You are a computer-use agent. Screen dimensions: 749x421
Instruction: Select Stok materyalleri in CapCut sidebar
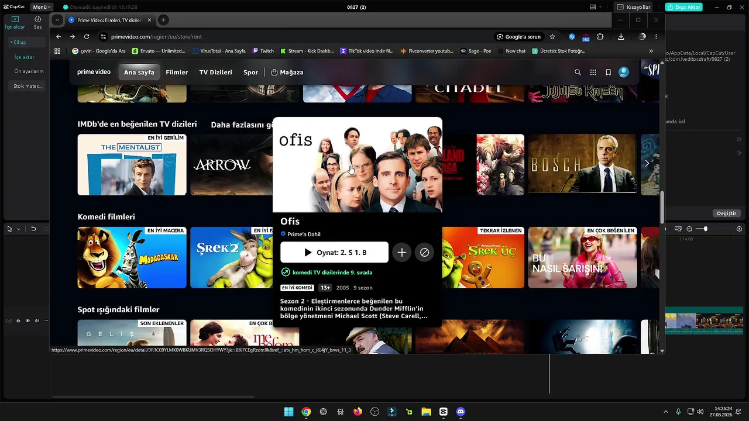[x=28, y=86]
